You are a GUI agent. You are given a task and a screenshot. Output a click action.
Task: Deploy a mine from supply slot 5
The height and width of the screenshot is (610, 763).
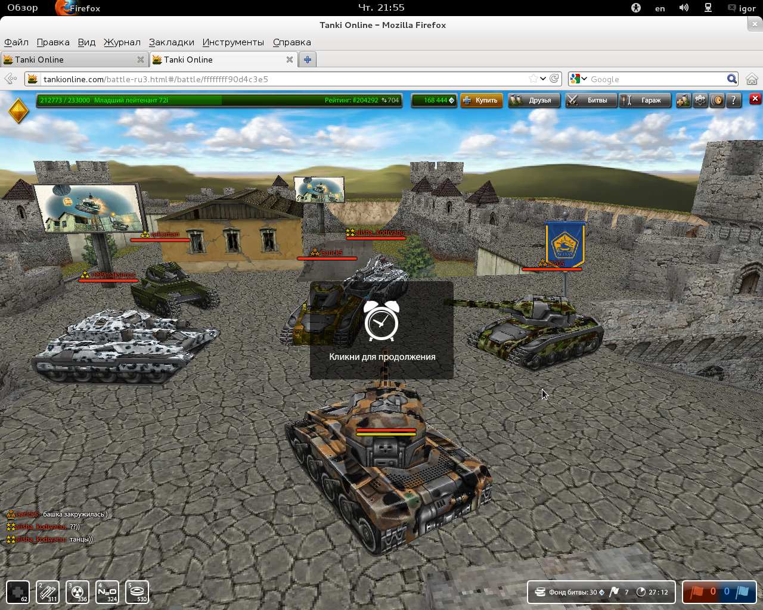[x=137, y=592]
